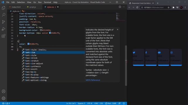Click the #188cf9 swatch on border-bottom line
188x105 pixels.
[x=50, y=33]
